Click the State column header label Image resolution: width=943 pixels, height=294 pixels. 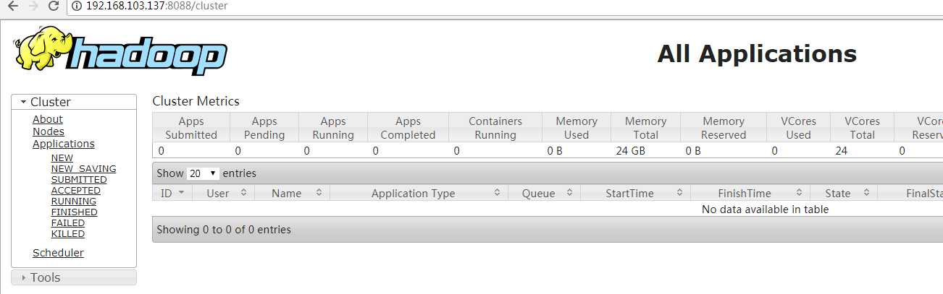838,194
